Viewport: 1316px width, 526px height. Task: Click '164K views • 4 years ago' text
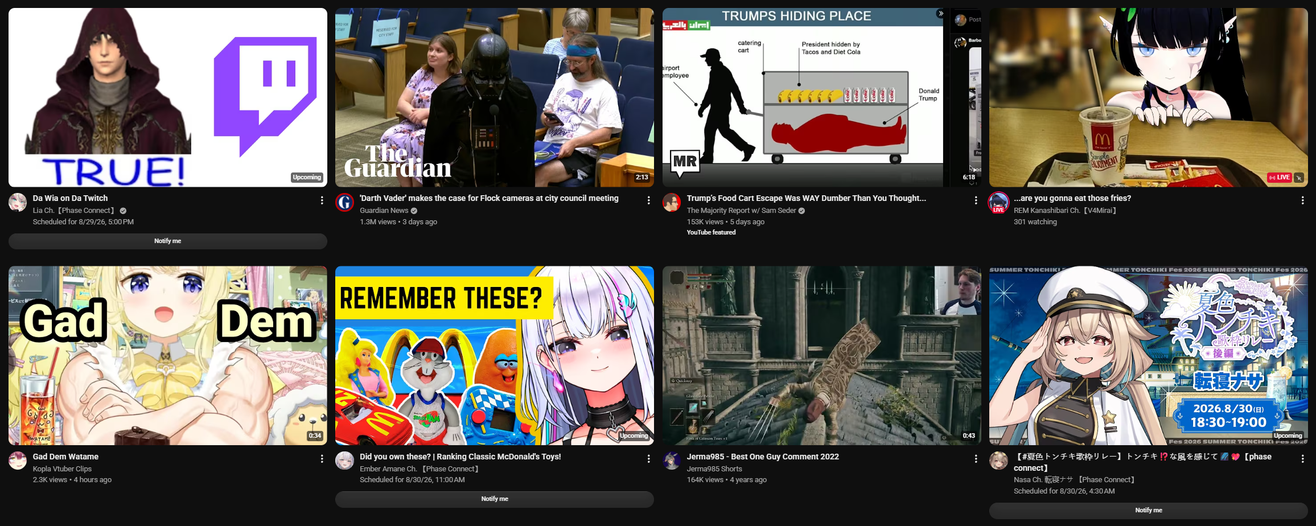tap(727, 480)
